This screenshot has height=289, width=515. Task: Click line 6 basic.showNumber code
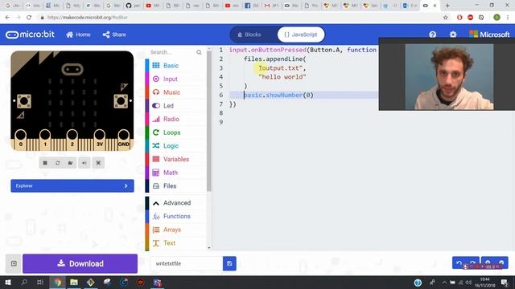click(278, 95)
